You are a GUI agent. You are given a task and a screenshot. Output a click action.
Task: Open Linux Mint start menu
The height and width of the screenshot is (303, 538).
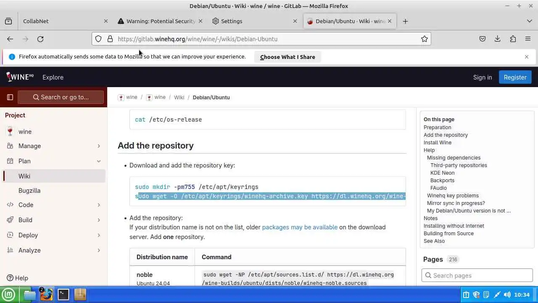(x=8, y=295)
